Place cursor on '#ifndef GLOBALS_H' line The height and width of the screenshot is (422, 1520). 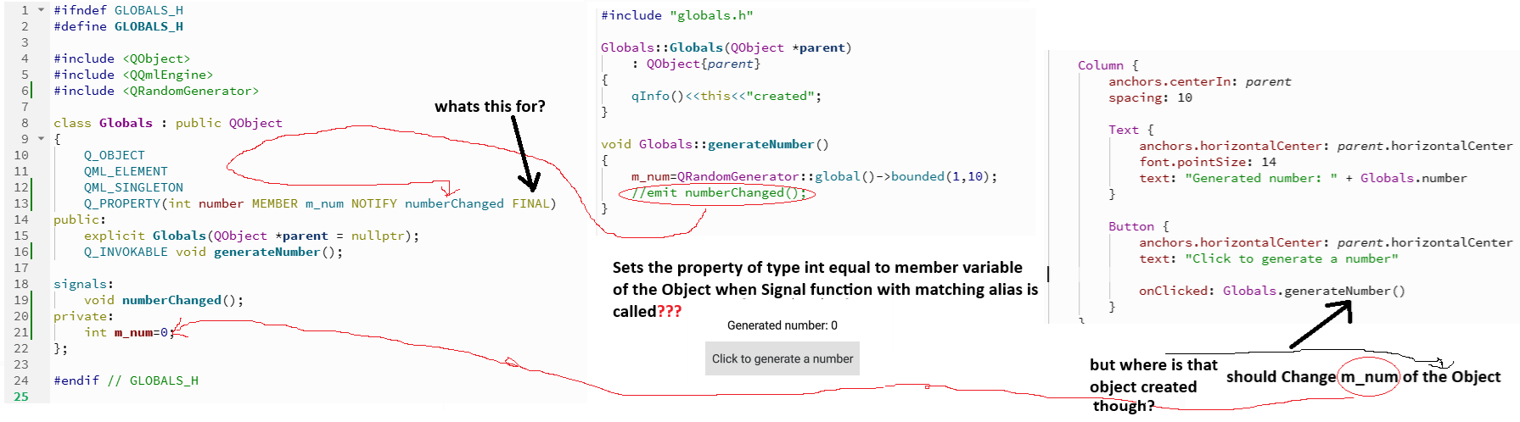[x=119, y=10]
